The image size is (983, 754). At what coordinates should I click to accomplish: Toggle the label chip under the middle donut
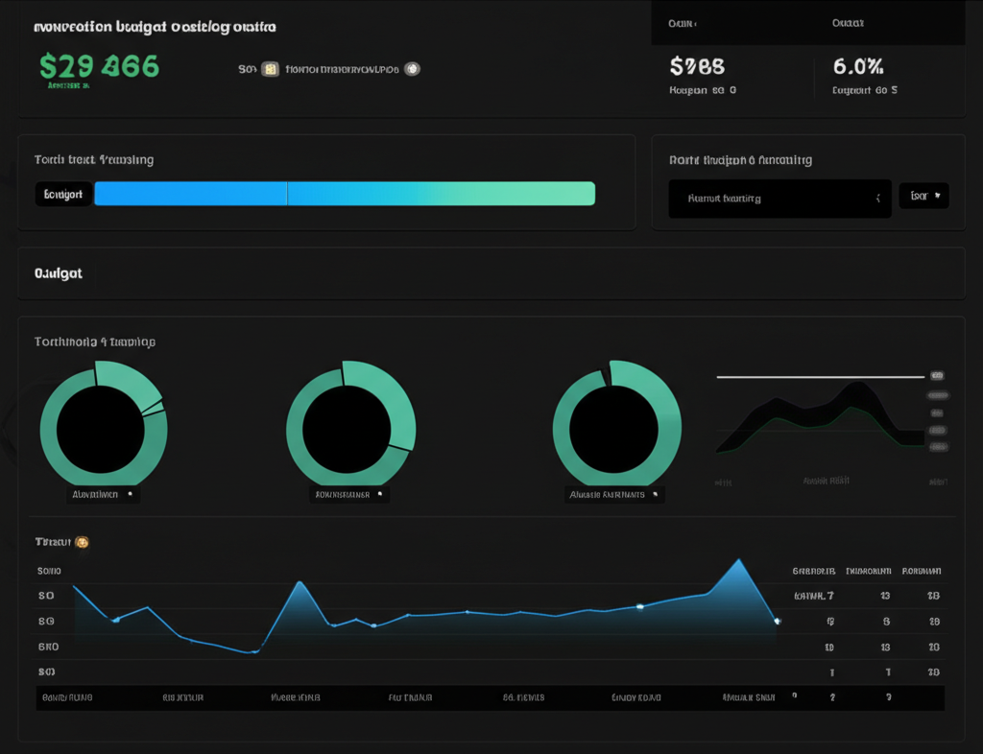pos(350,493)
